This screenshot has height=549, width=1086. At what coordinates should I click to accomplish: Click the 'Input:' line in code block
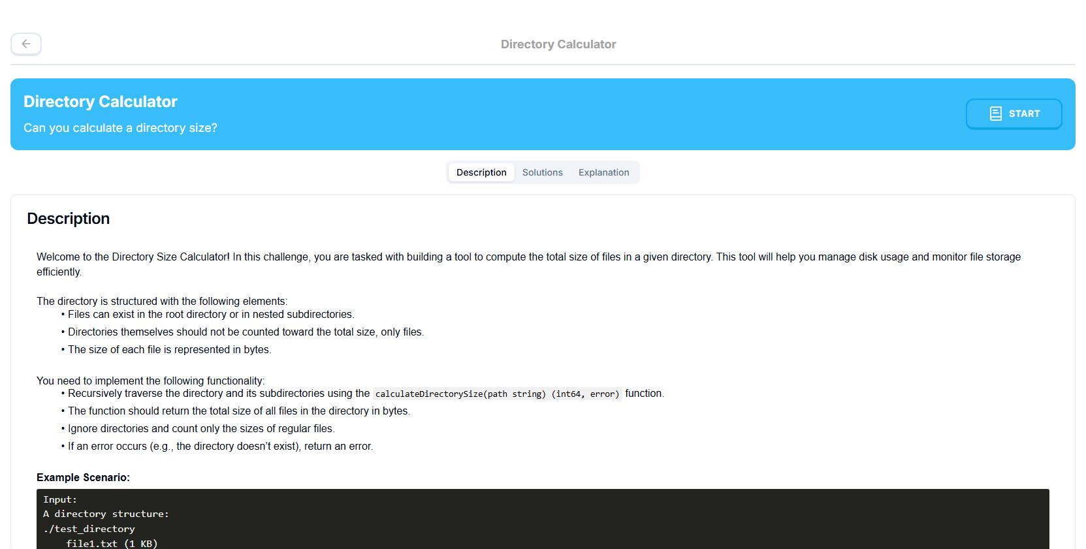coord(60,499)
